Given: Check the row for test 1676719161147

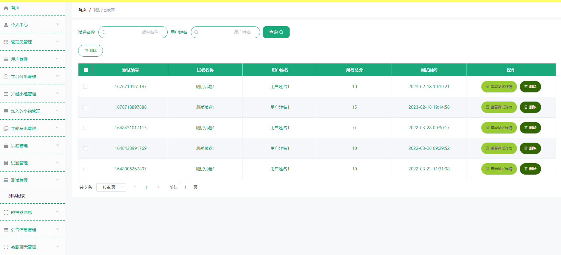Looking at the screenshot, I should pyautogui.click(x=85, y=87).
